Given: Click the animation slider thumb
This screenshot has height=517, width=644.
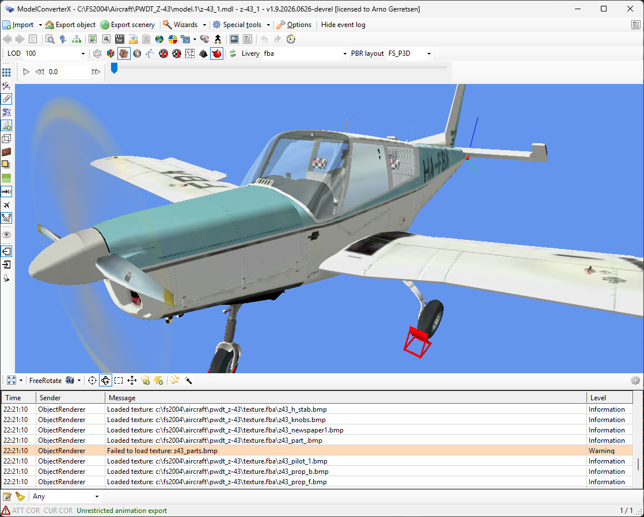Looking at the screenshot, I should click(114, 68).
